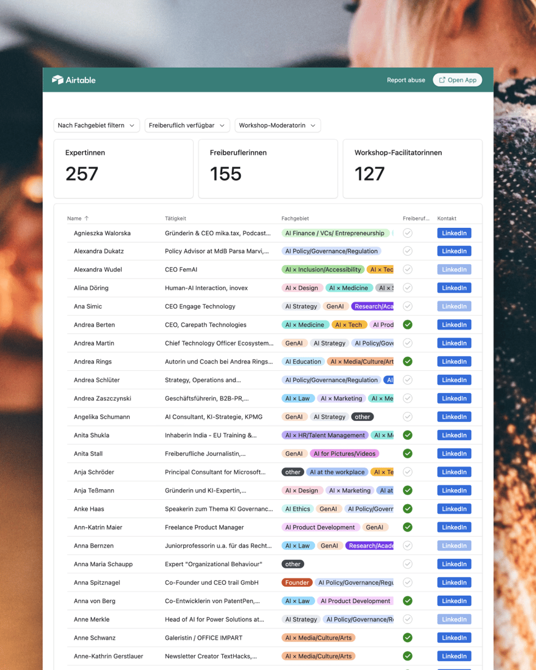The image size is (536, 670).
Task: Select the 'Freiberuflerinnen' 155 summary card
Action: pyautogui.click(x=268, y=169)
